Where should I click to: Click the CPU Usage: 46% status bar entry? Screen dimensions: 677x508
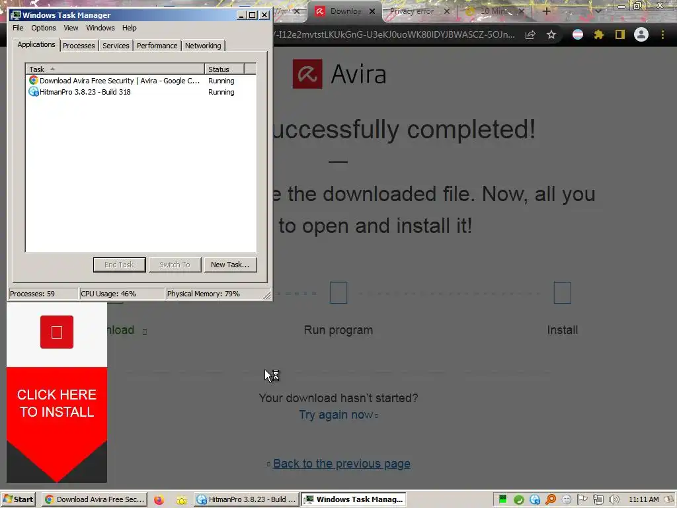tap(122, 294)
